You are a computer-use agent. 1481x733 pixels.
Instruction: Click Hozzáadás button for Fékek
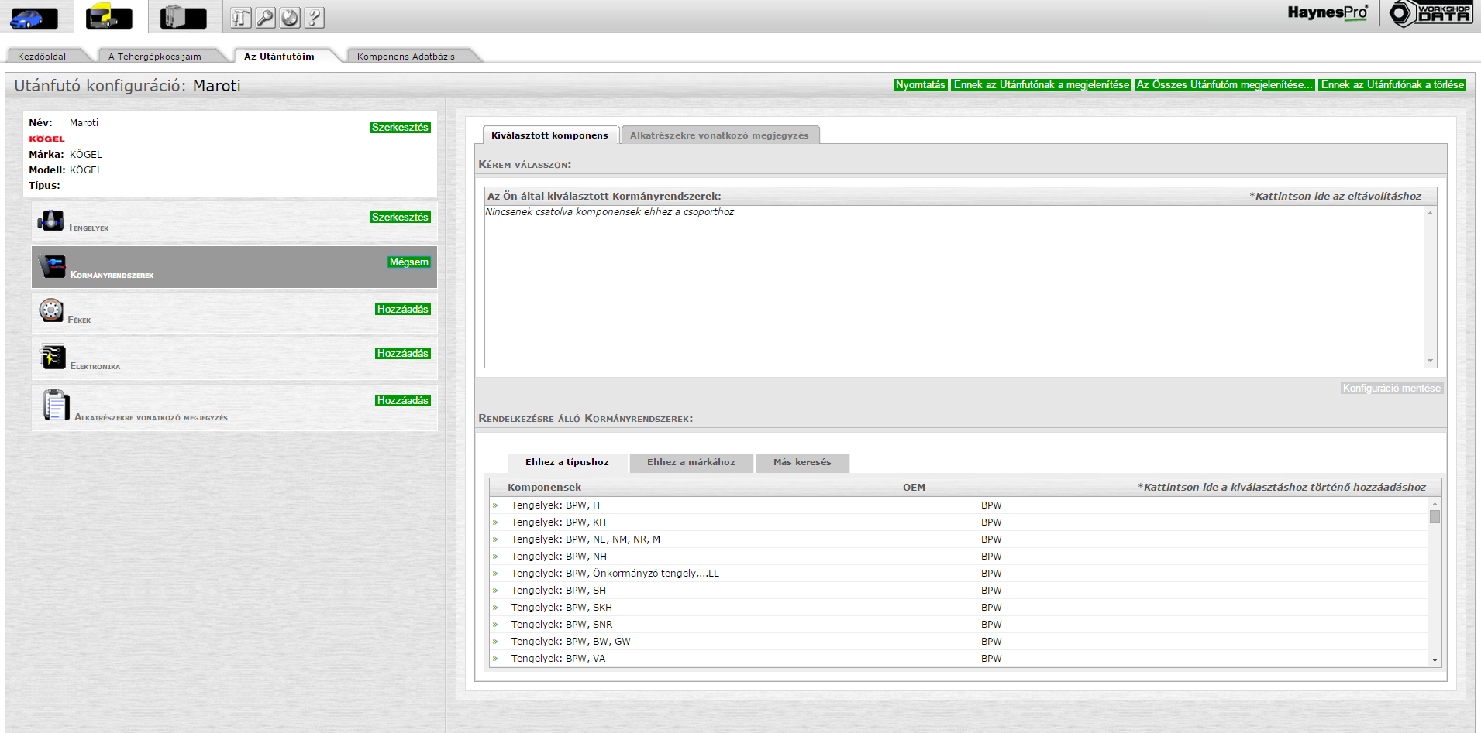click(402, 309)
